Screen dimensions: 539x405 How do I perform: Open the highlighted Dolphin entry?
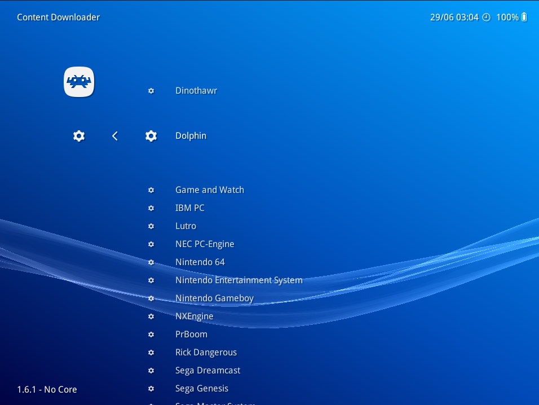click(191, 136)
